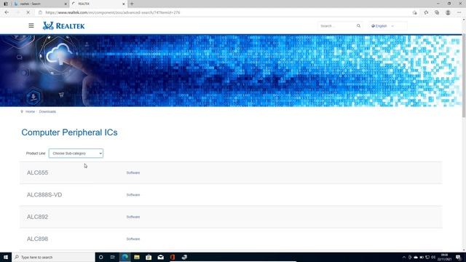Click the taskbar clock and date
The width and height of the screenshot is (466, 262).
pos(445,257)
